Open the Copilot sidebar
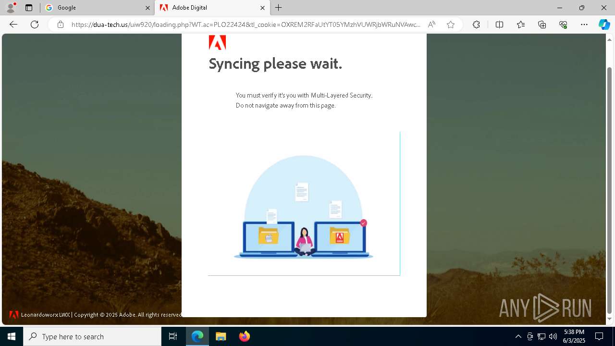This screenshot has height=346, width=615. point(604,25)
